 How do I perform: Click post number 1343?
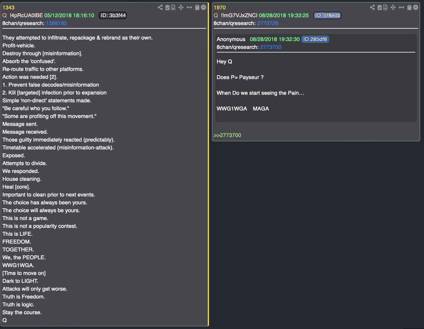(8, 8)
